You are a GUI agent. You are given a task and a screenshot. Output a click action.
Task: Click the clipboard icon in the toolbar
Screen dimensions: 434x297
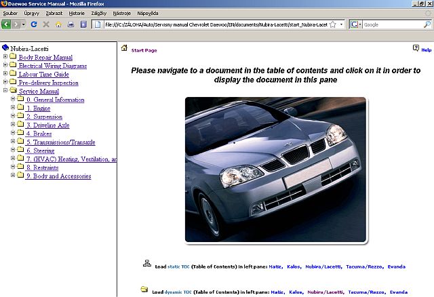coord(83,24)
